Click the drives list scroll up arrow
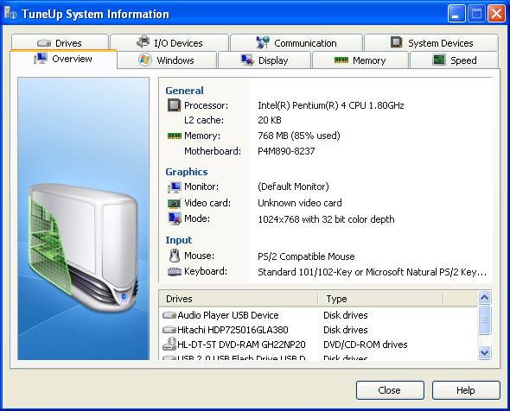 pyautogui.click(x=485, y=297)
